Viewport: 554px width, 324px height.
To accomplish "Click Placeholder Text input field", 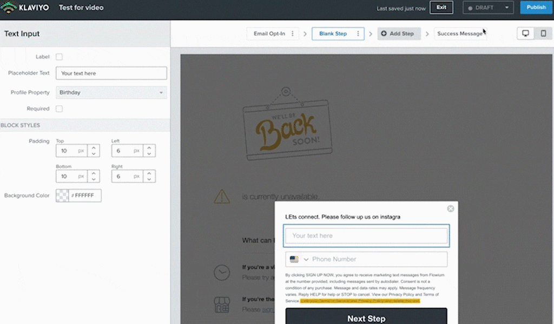I will point(111,73).
